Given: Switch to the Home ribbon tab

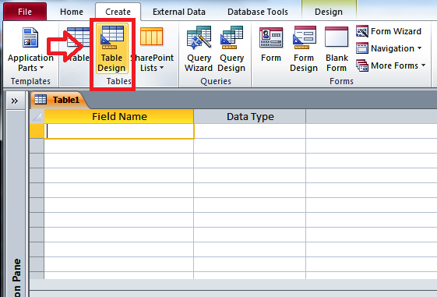Looking at the screenshot, I should pos(72,12).
